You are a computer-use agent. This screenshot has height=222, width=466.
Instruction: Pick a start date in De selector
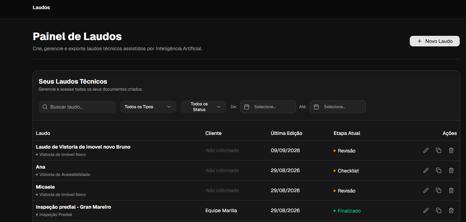268,107
